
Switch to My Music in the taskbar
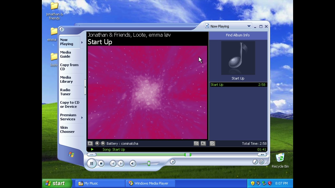pyautogui.click(x=100, y=183)
